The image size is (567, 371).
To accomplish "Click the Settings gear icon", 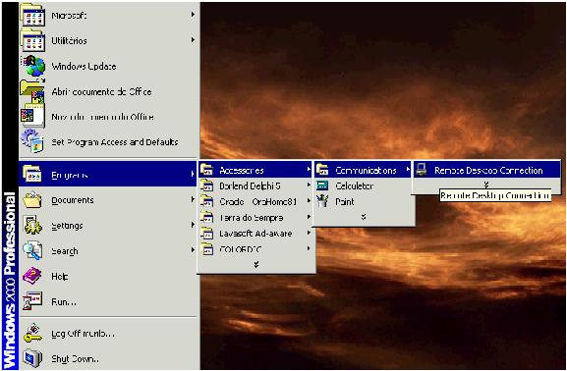I will coord(32,225).
